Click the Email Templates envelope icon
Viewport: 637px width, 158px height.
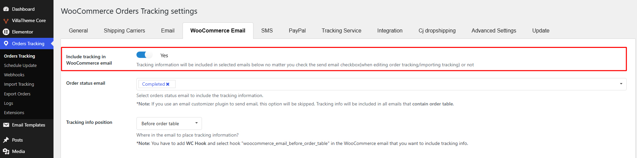6,125
